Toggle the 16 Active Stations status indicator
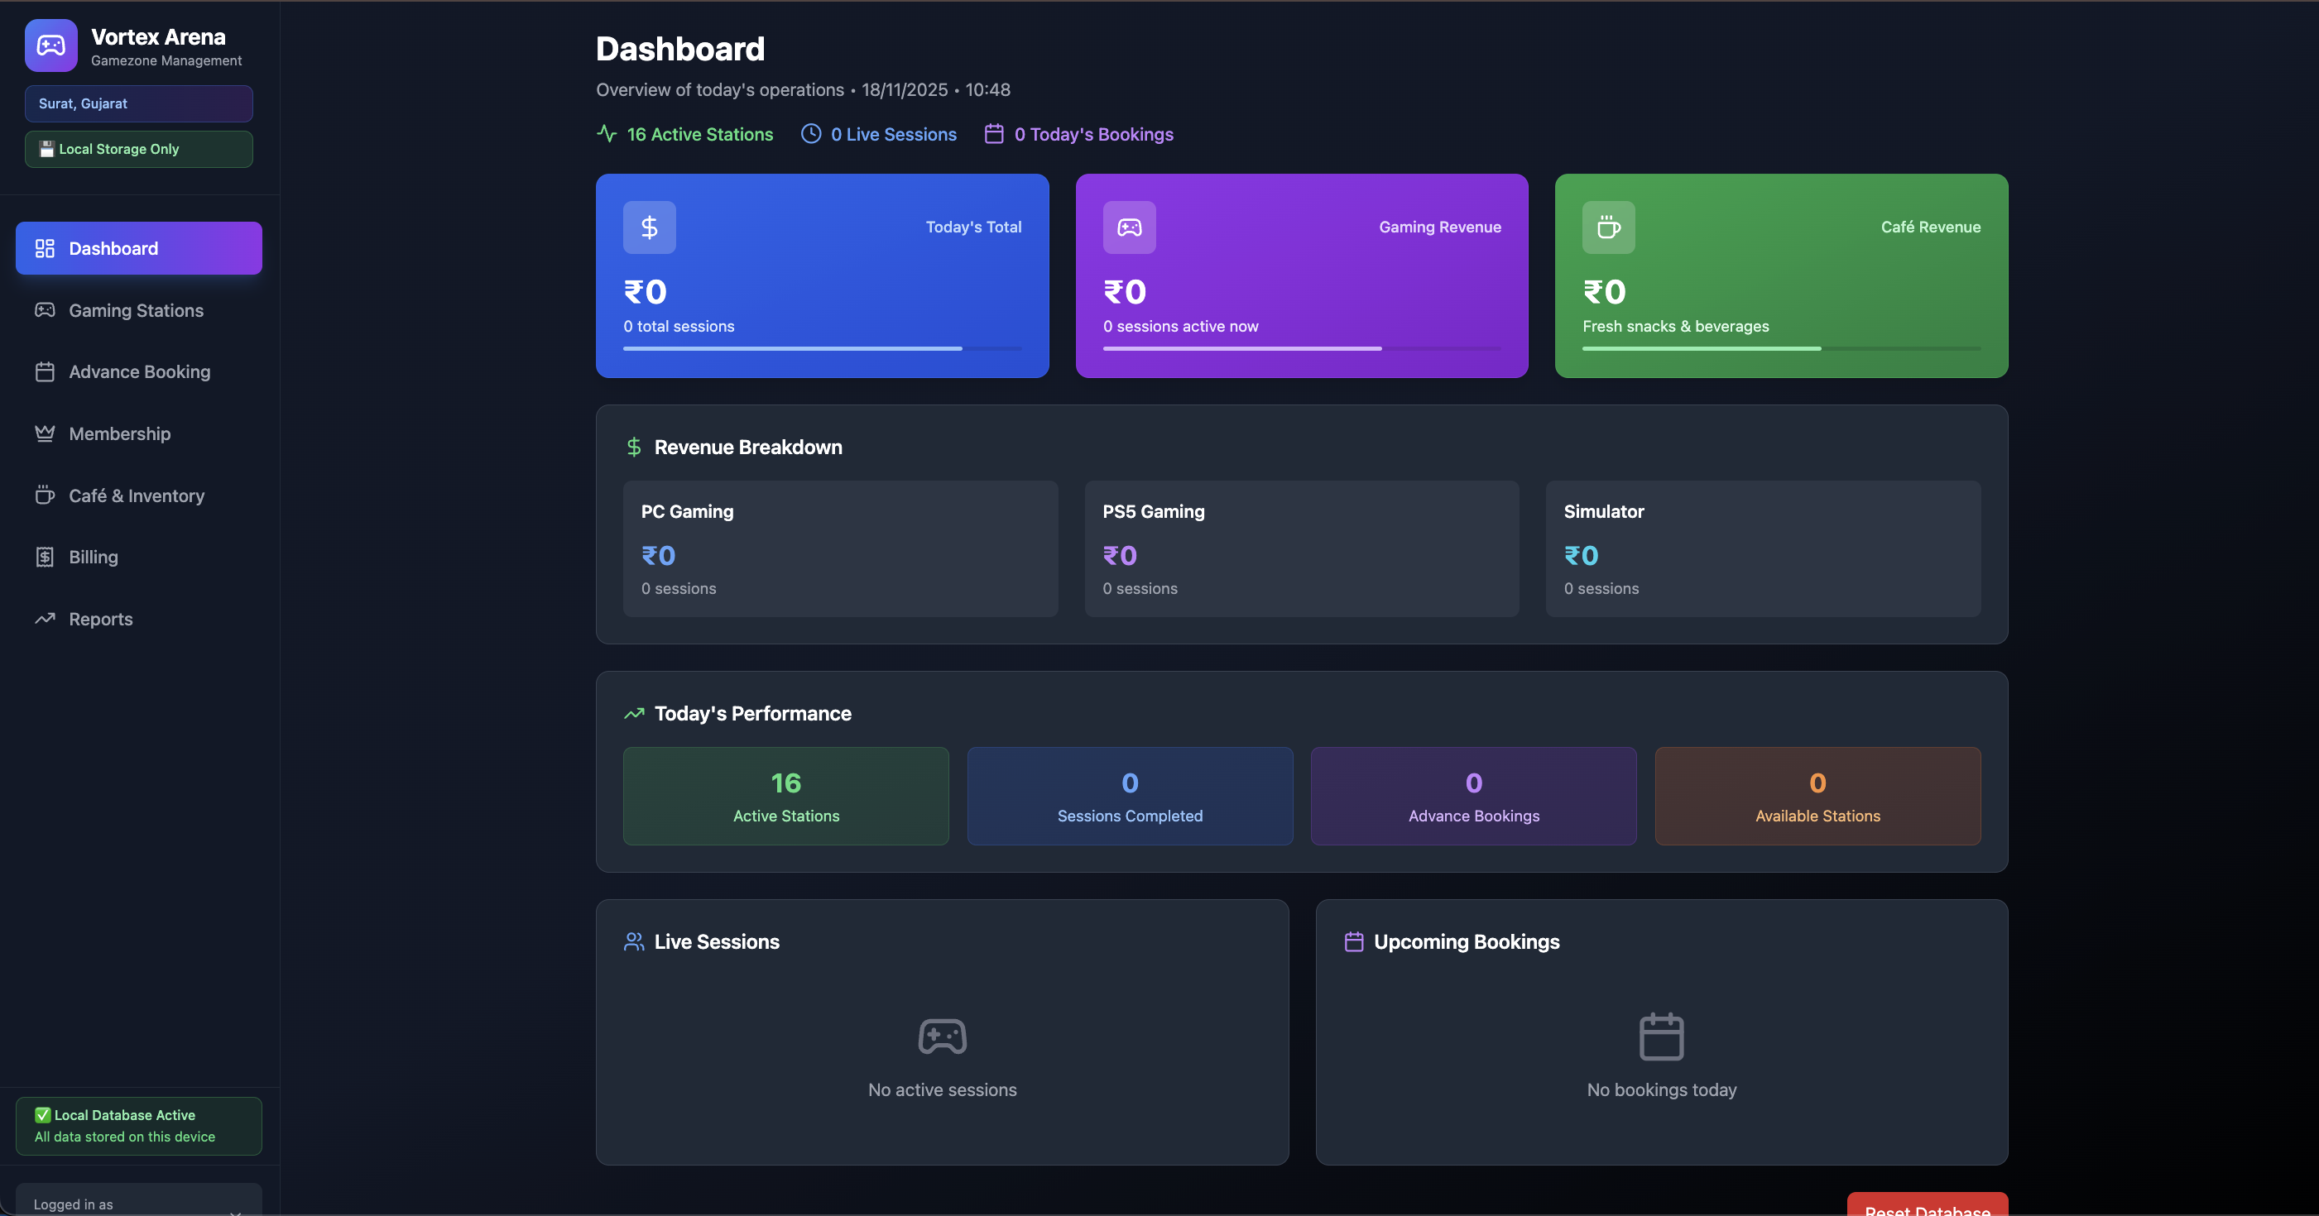2319x1216 pixels. pos(684,133)
